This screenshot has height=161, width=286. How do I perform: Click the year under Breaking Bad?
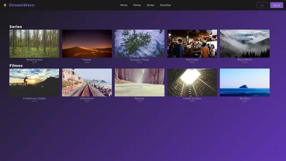pyautogui.click(x=34, y=63)
